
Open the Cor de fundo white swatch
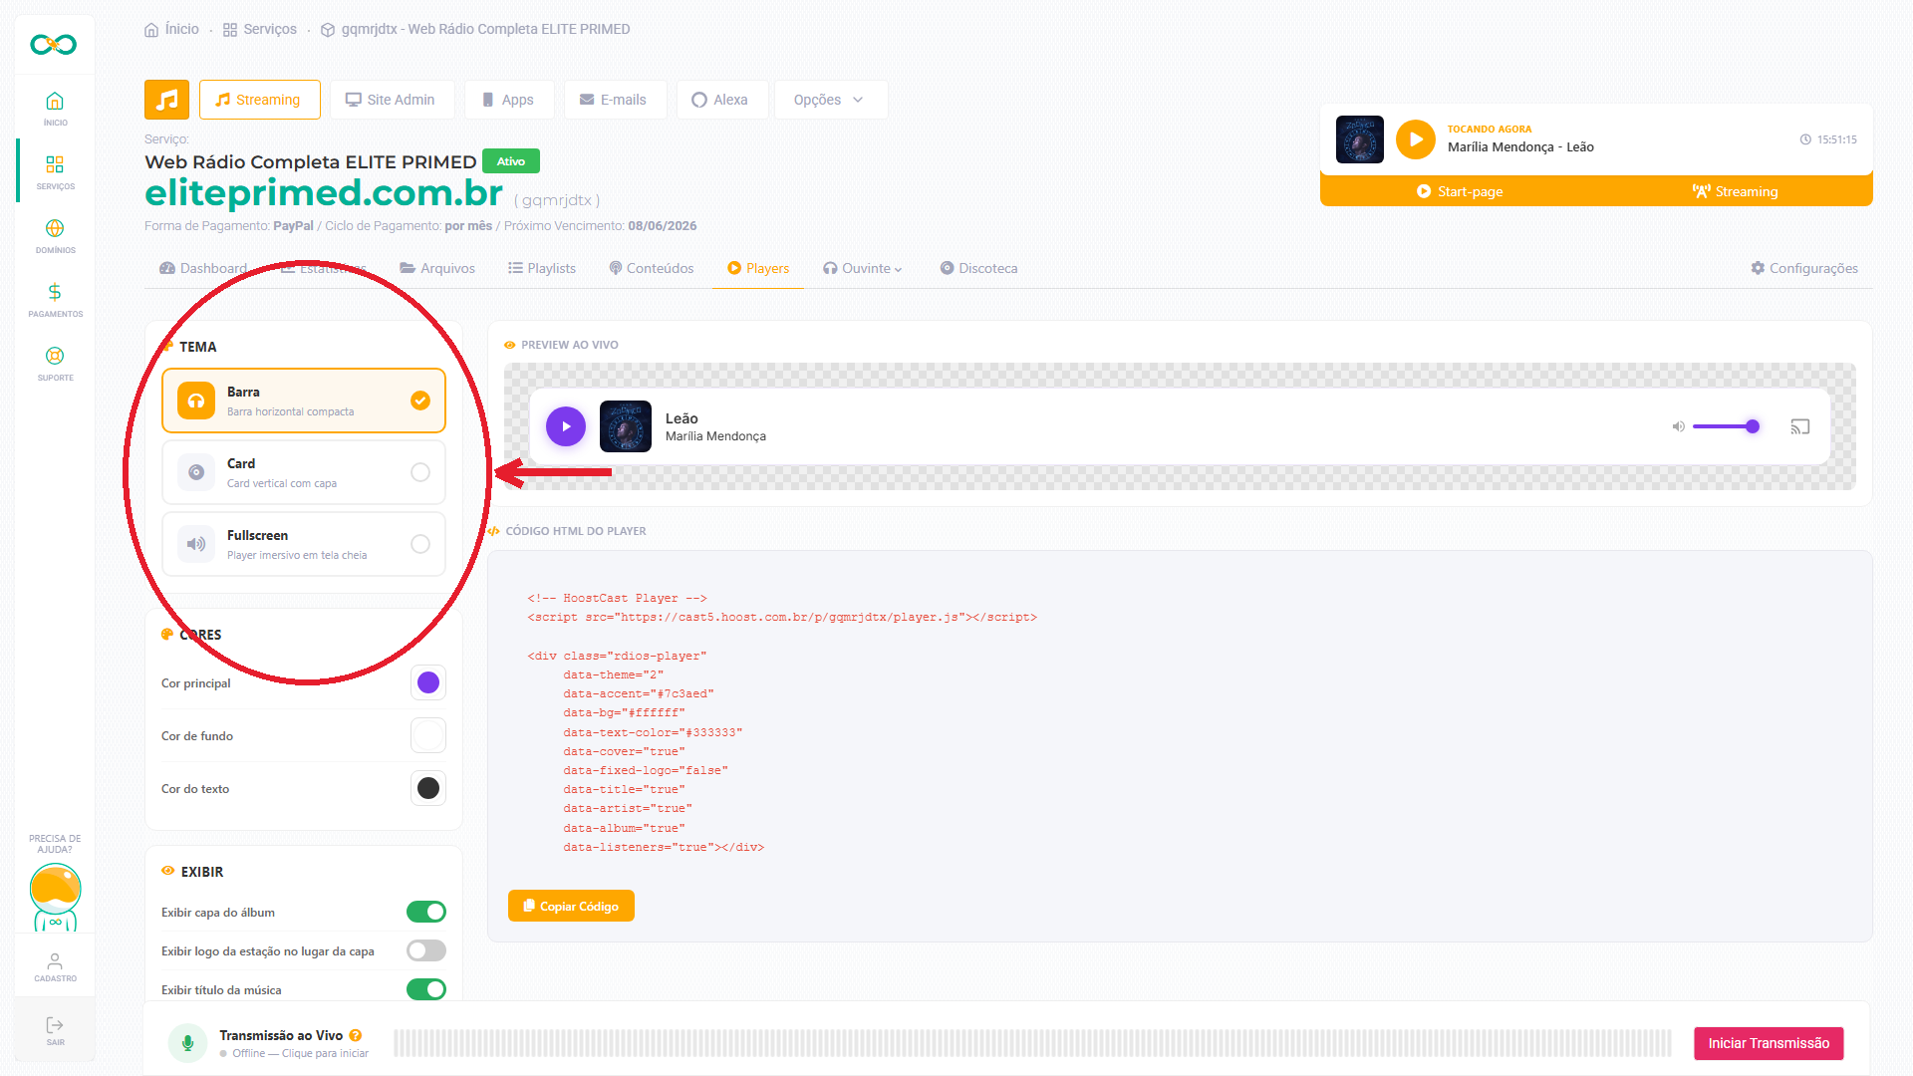click(428, 735)
